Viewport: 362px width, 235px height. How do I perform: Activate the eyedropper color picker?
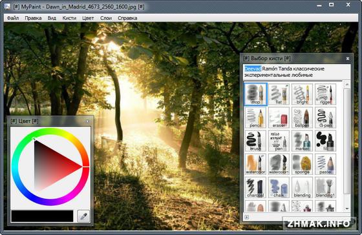coord(83,216)
